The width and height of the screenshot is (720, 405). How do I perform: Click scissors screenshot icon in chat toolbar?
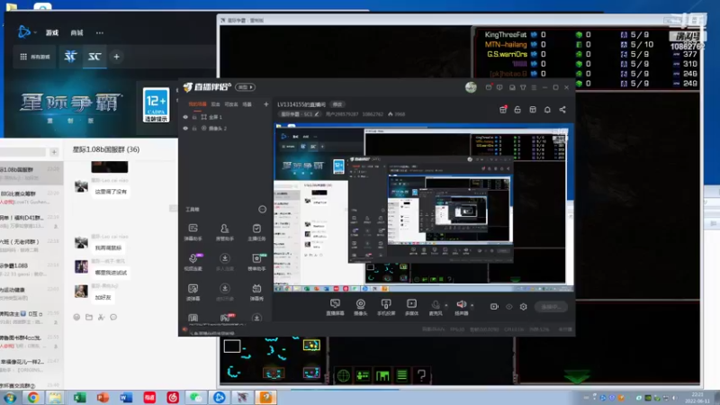(x=101, y=318)
